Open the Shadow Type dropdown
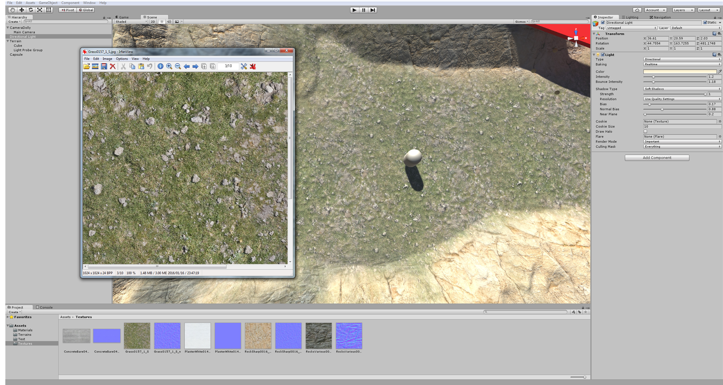The image size is (723, 385). pyautogui.click(x=682, y=89)
